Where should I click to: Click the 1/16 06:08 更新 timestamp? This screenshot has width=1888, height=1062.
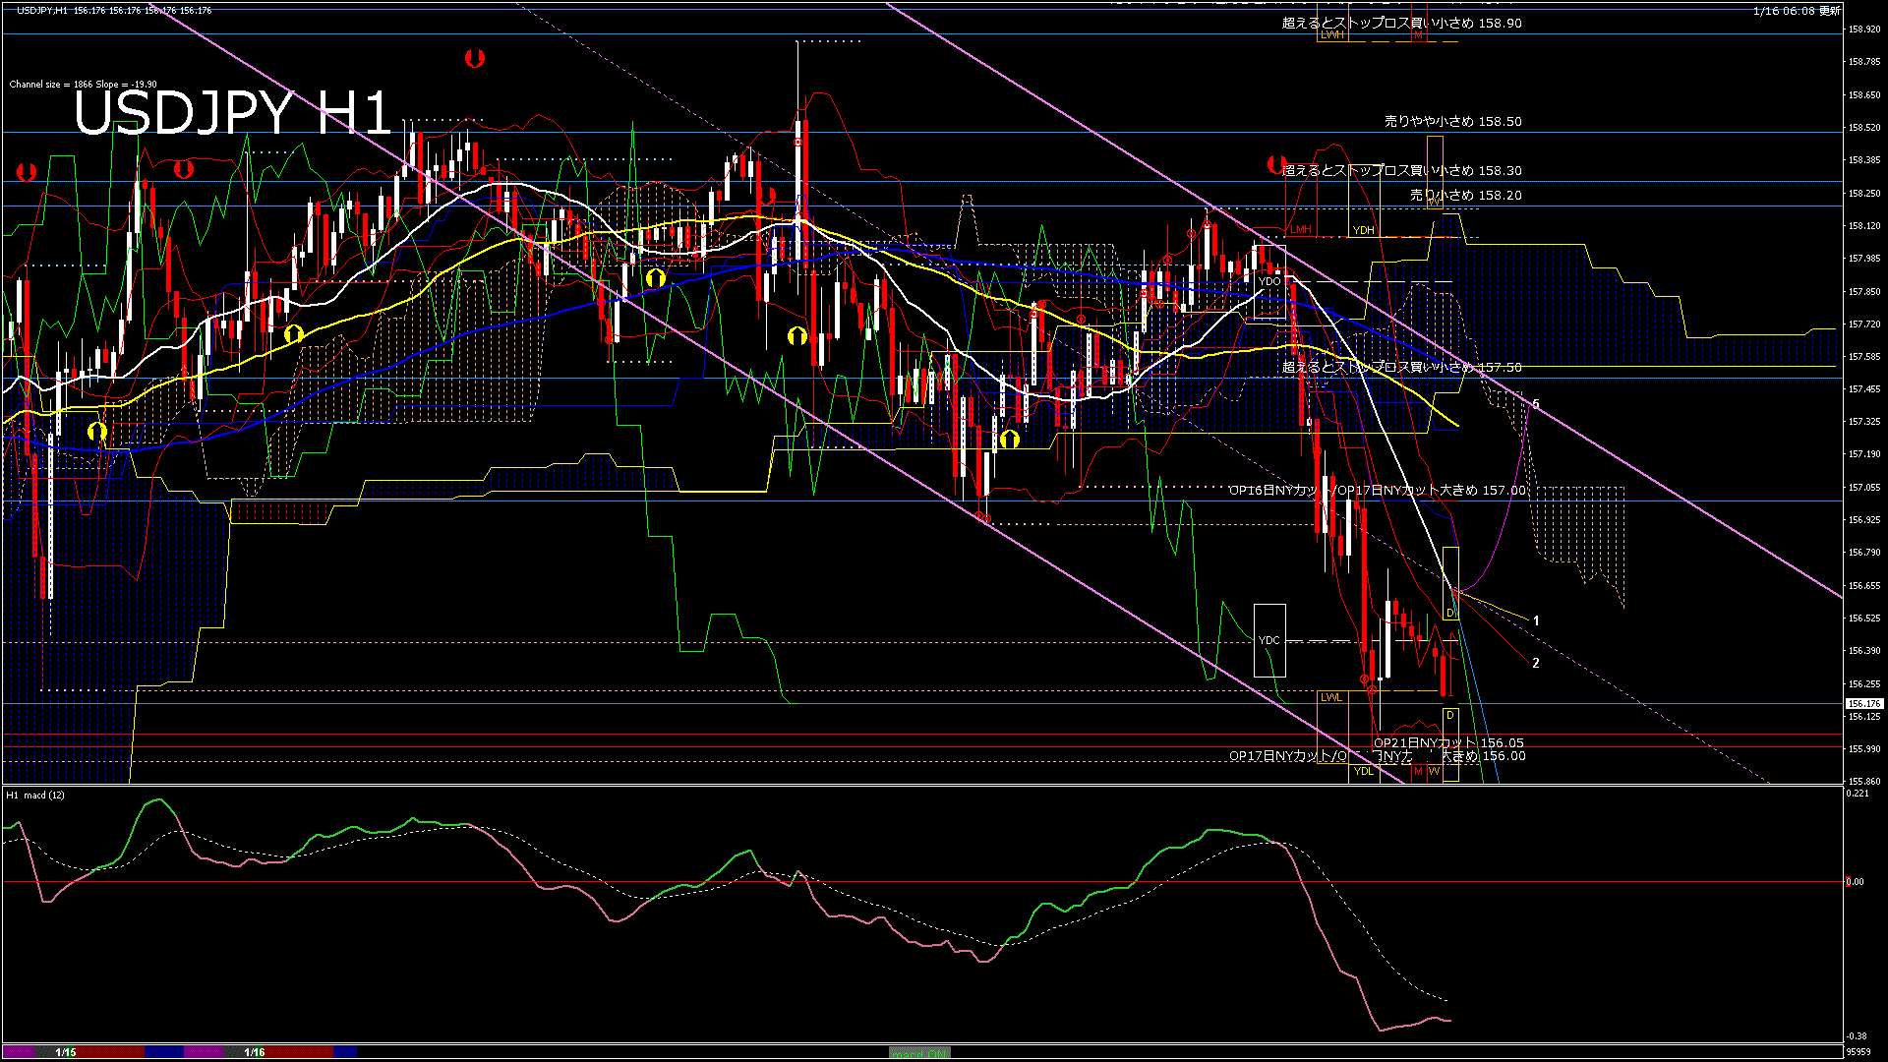click(1797, 11)
